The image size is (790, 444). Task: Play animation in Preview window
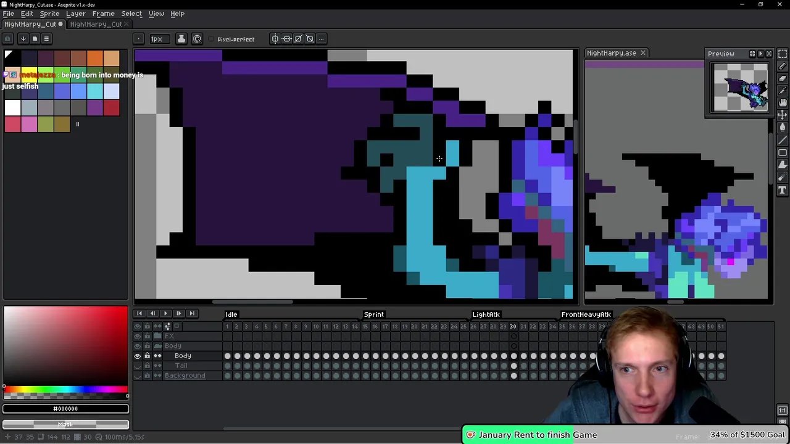(x=760, y=54)
